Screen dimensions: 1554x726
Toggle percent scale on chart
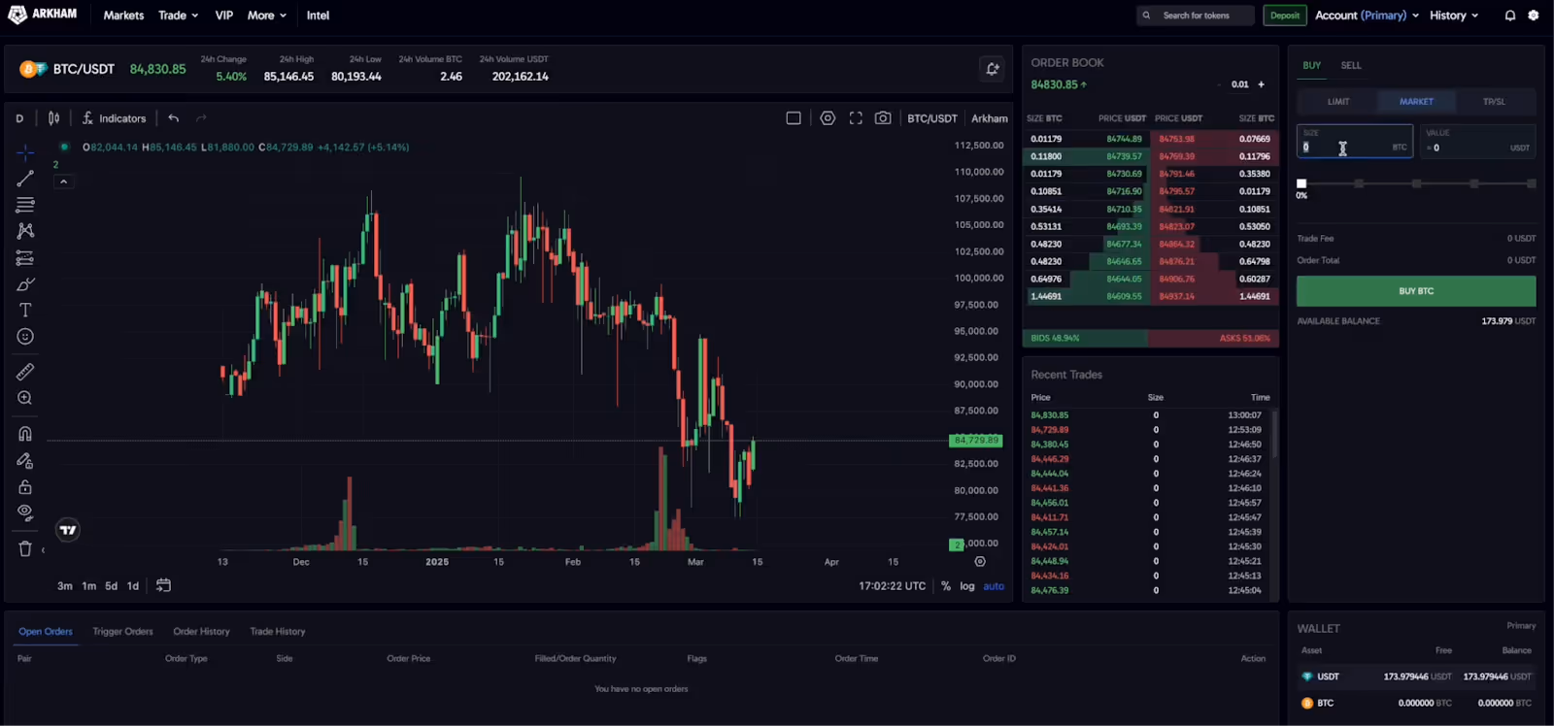pyautogui.click(x=946, y=586)
